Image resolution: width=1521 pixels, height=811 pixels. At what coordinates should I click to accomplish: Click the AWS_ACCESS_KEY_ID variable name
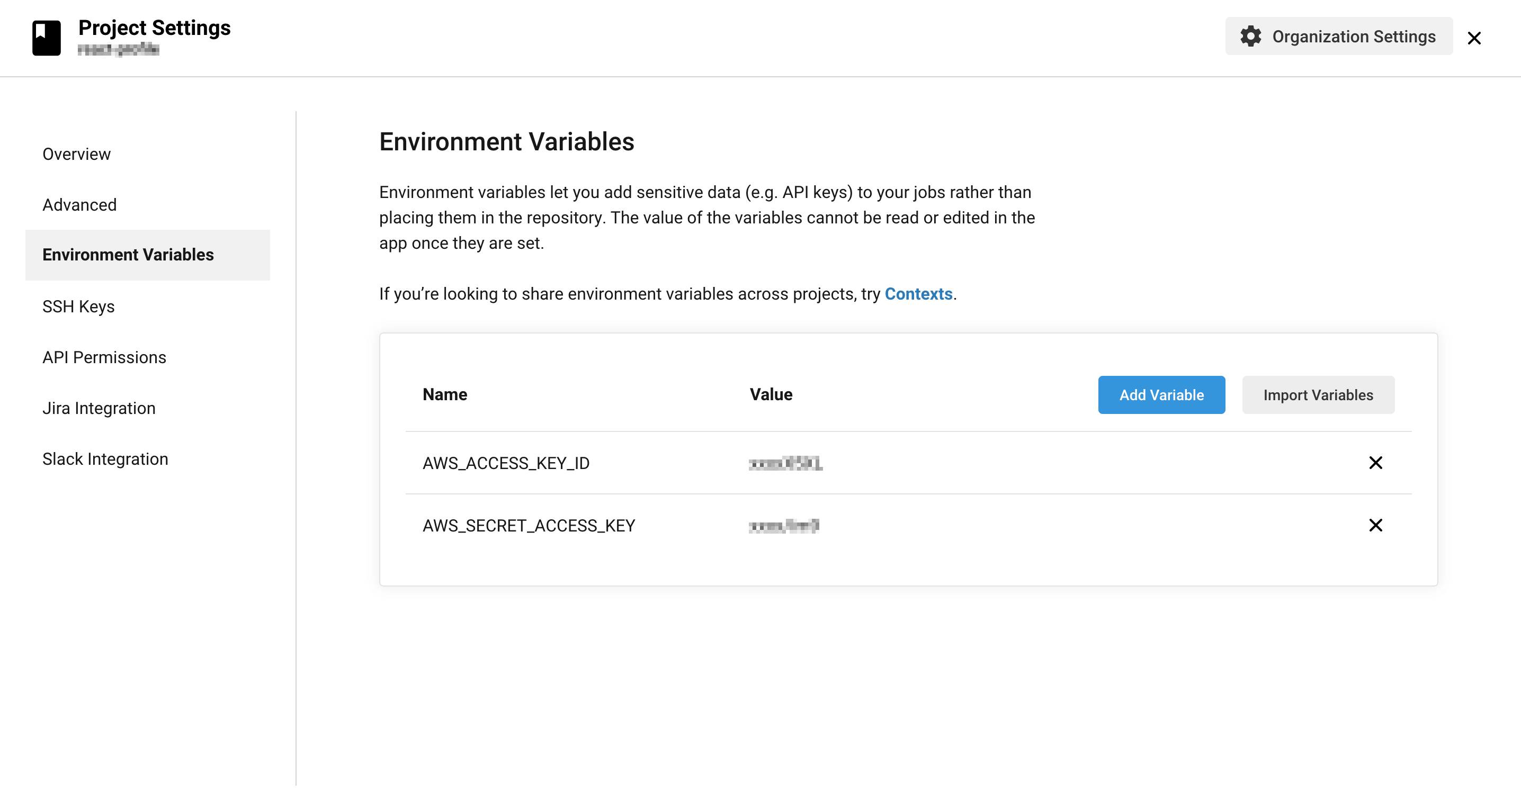[505, 463]
